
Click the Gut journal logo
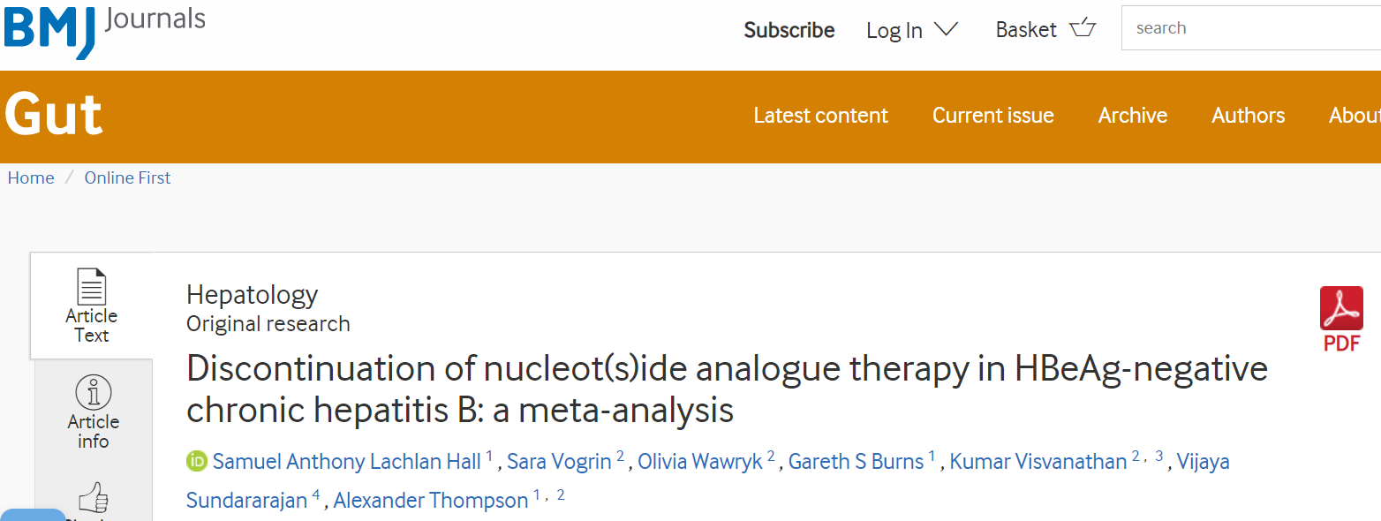click(54, 115)
